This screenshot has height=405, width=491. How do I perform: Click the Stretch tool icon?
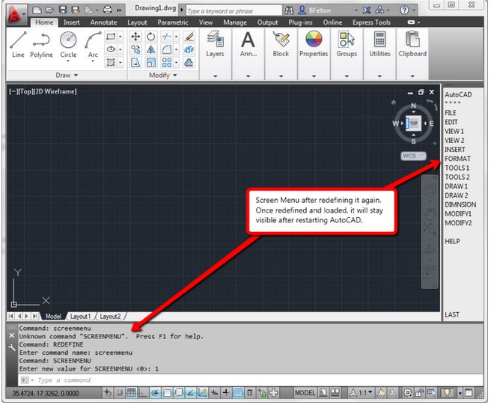pos(135,62)
